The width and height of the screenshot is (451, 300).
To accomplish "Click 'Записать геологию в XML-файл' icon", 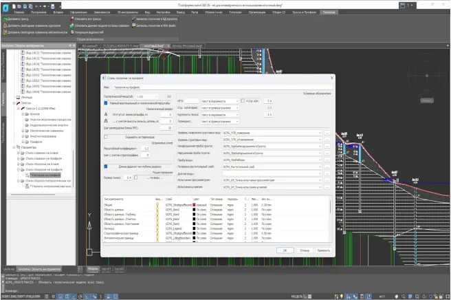I will (x=133, y=25).
